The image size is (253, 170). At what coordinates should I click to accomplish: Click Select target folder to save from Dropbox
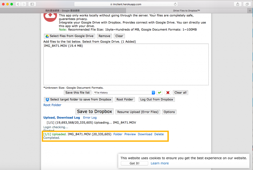(x=78, y=100)
